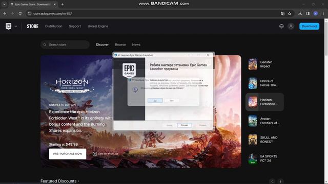Image resolution: width=328 pixels, height=184 pixels.
Task: Select the Discover tab
Action: tap(102, 44)
